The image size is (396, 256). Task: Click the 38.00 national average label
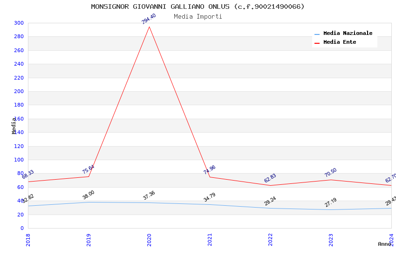pyautogui.click(x=88, y=195)
